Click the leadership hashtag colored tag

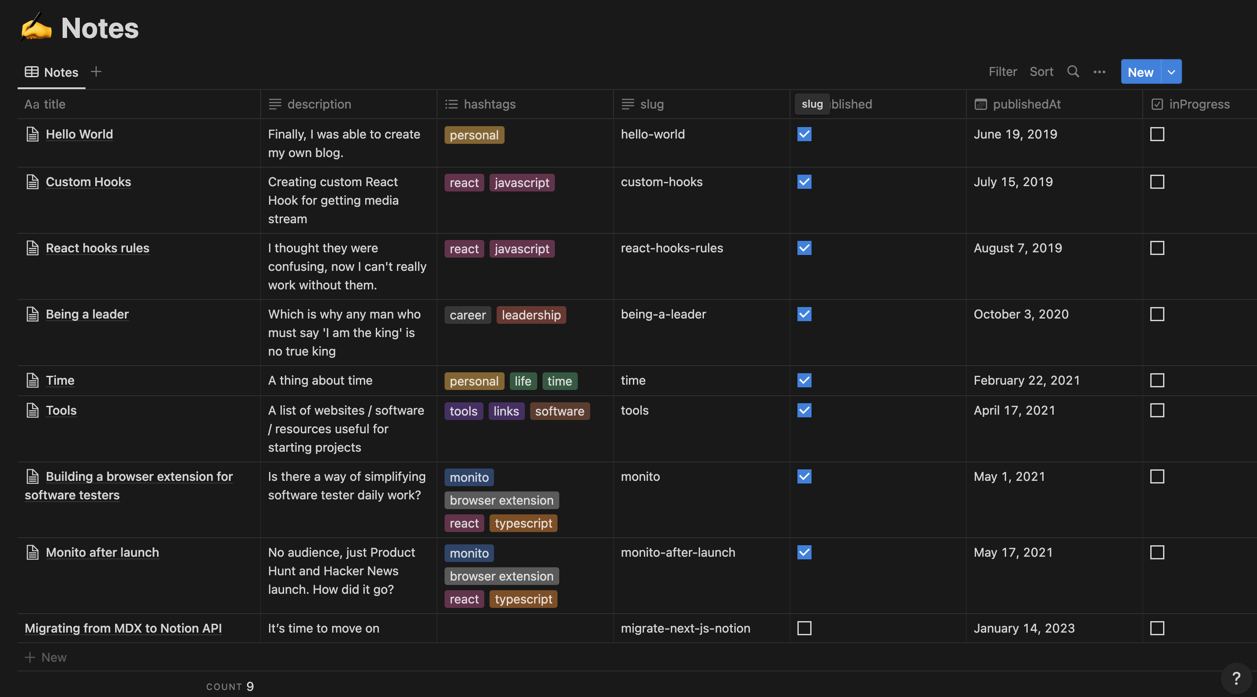531,315
